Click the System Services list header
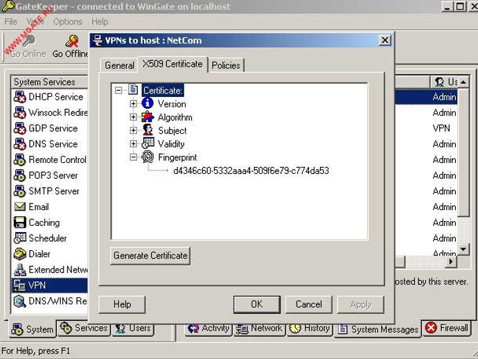 click(x=49, y=82)
